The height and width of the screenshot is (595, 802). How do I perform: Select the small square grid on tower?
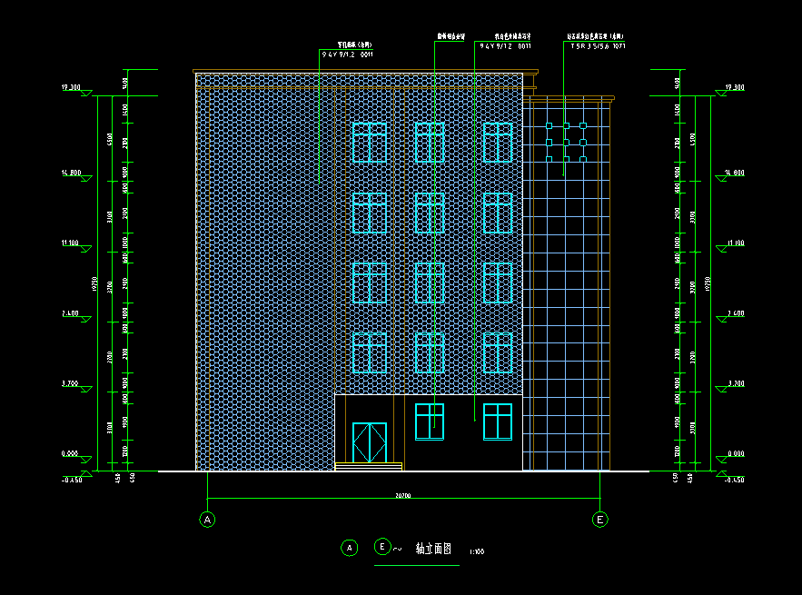pyautogui.click(x=565, y=143)
